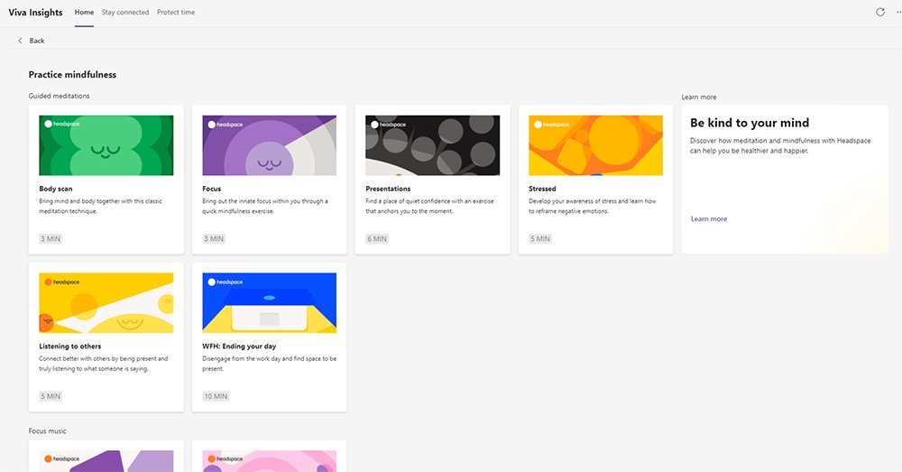
Task: Click the Discover how meditation description text
Action: [x=780, y=145]
